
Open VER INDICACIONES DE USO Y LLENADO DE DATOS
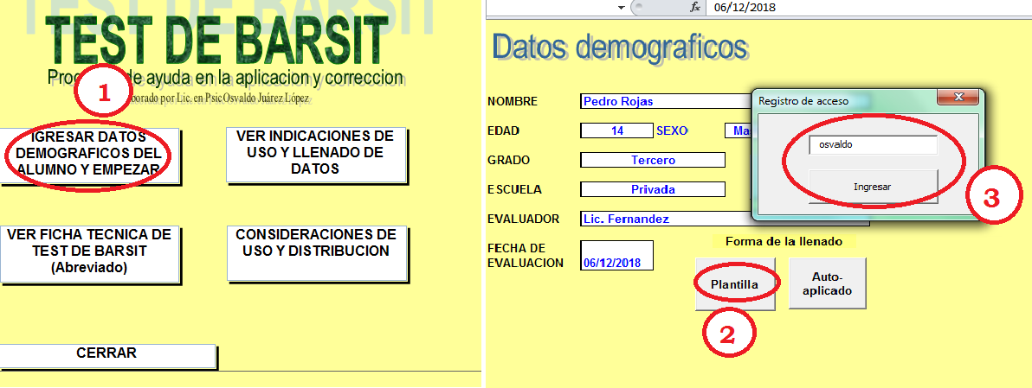pos(316,155)
